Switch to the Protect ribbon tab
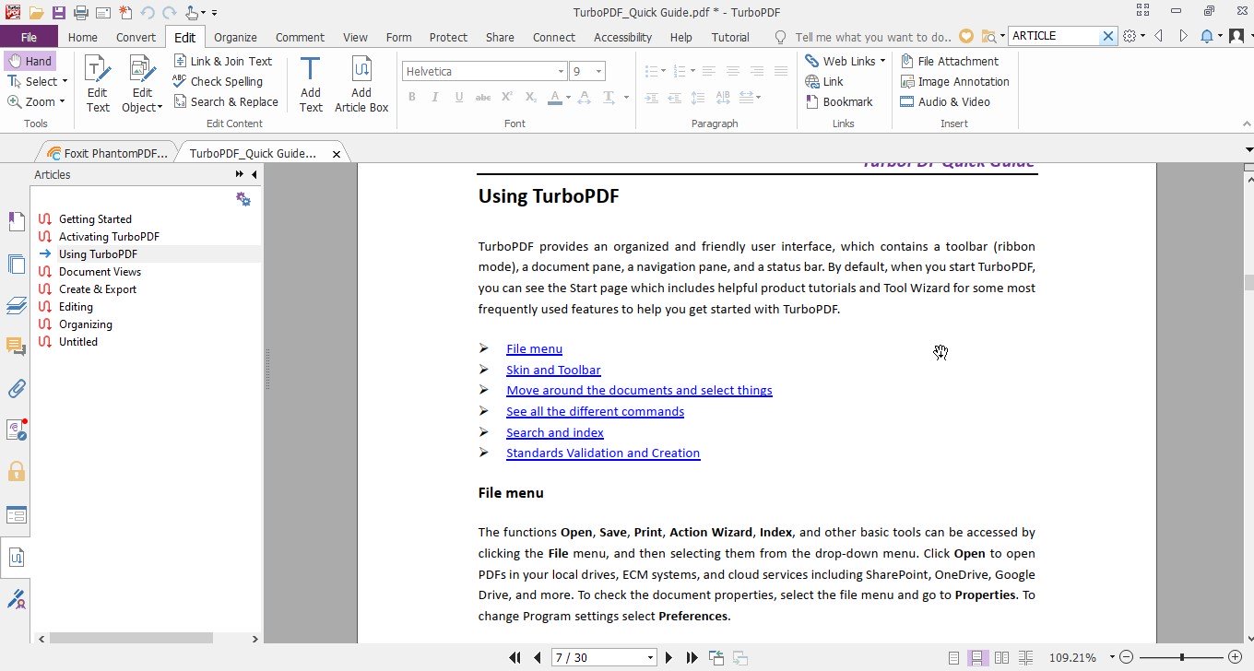Viewport: 1254px width, 671px height. click(448, 37)
